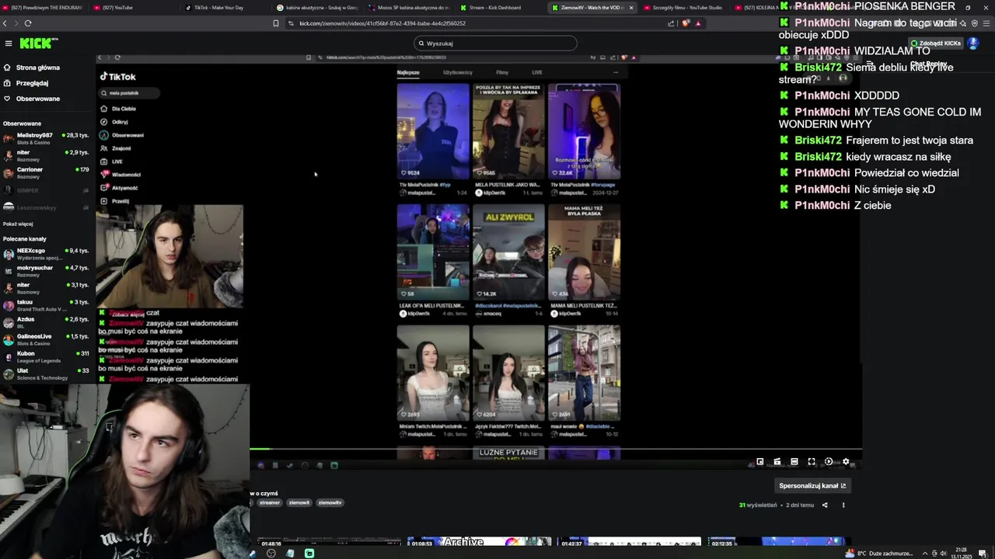The width and height of the screenshot is (995, 559).
Task: Open Strona główna in Kick sidebar
Action: click(37, 68)
